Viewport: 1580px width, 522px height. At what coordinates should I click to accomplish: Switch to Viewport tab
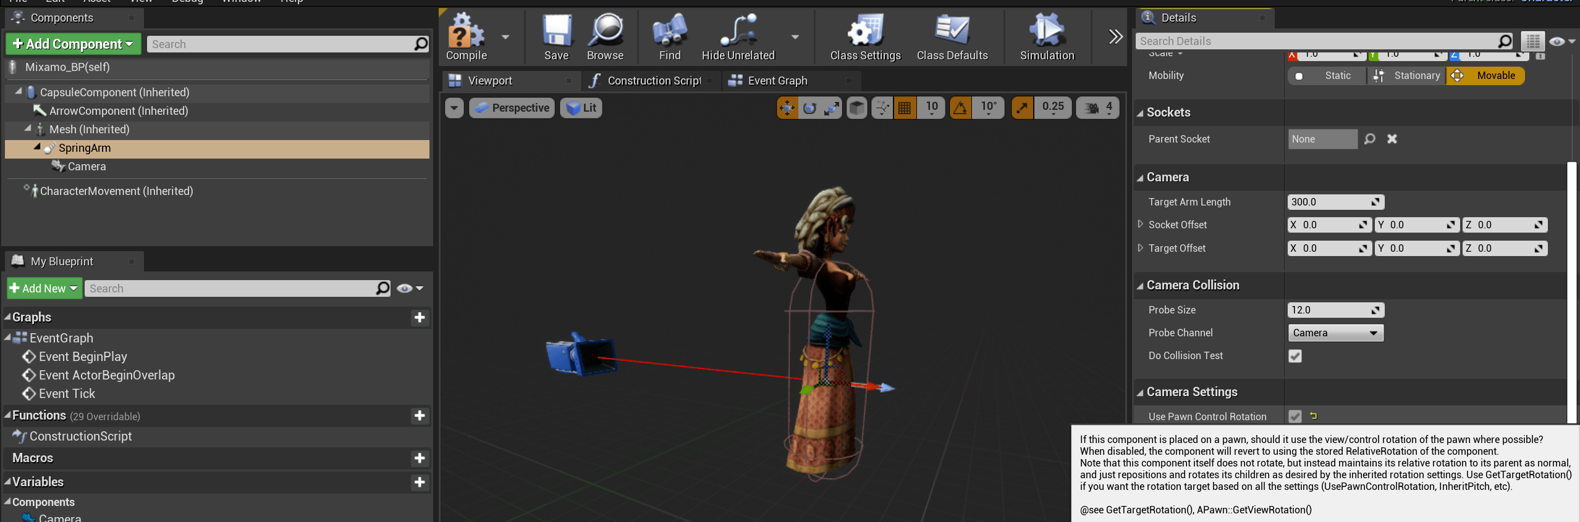[511, 81]
